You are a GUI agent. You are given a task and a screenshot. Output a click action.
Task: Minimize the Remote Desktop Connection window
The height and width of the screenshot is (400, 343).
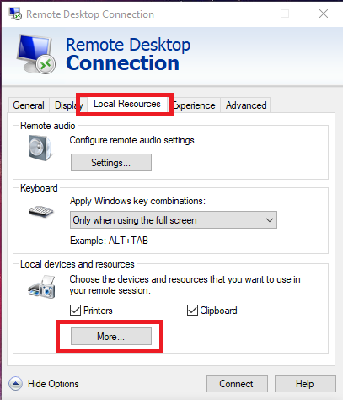[247, 14]
